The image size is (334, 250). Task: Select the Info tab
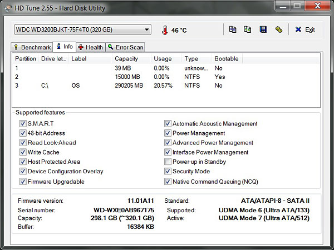[x=64, y=47]
